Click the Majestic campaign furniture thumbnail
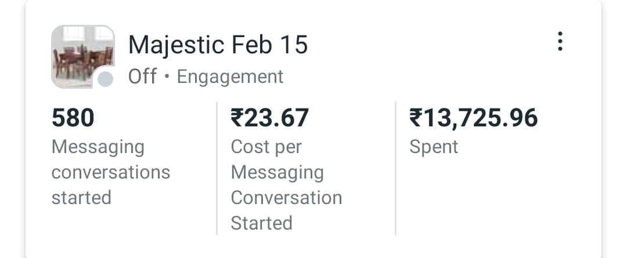The image size is (627, 258). tap(81, 55)
